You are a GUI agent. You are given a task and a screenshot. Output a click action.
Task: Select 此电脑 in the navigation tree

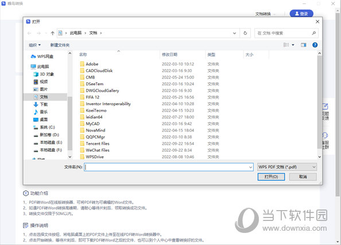coord(40,66)
